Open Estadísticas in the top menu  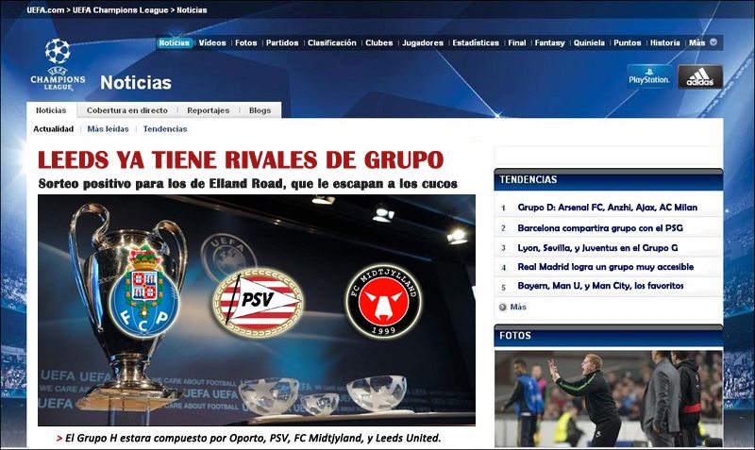click(476, 42)
